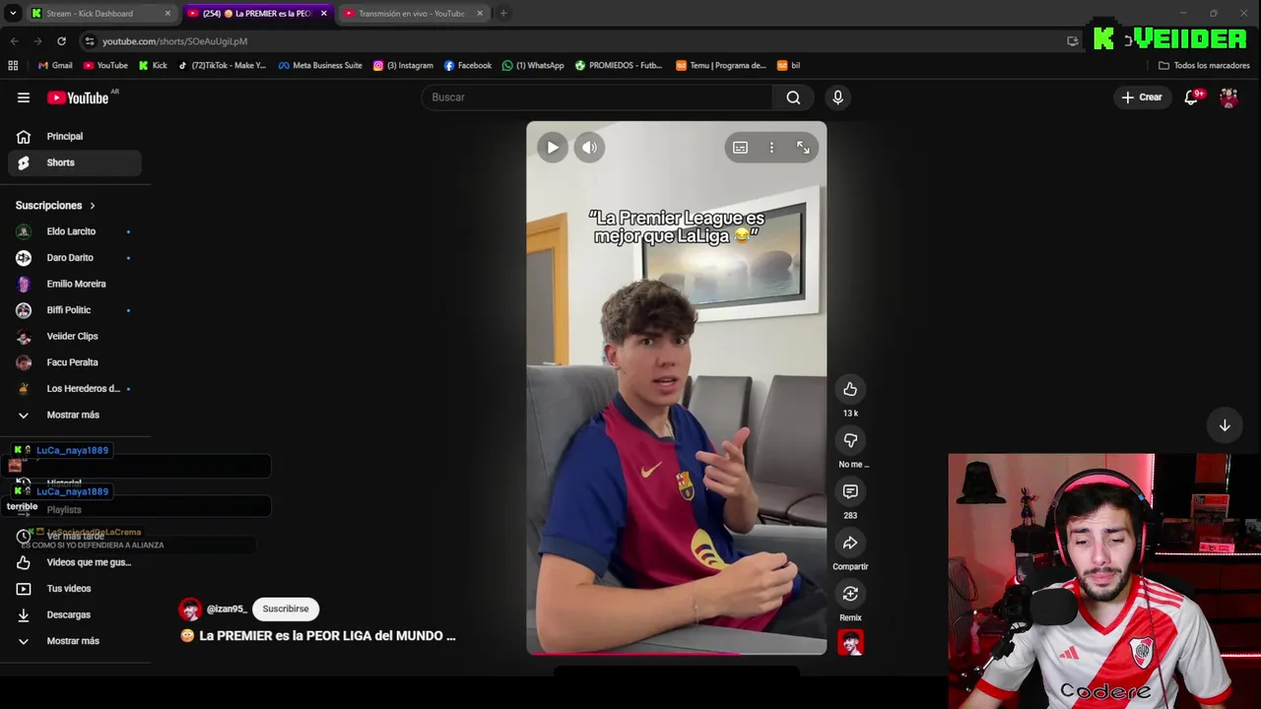Click the Suscribirse button
Image resolution: width=1261 pixels, height=709 pixels.
coord(286,609)
